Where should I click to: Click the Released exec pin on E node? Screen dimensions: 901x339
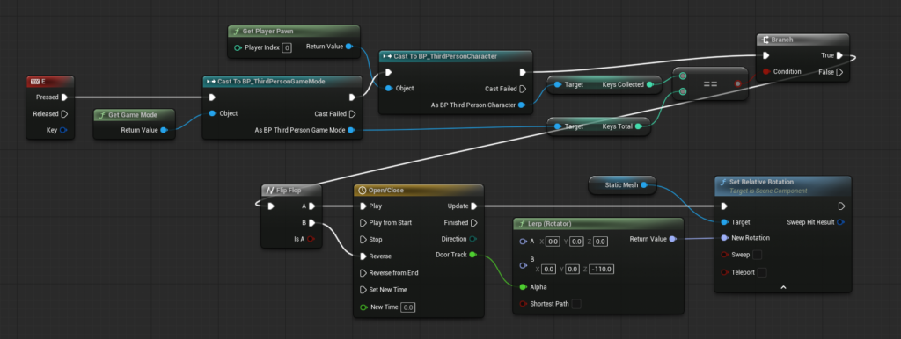click(x=64, y=113)
